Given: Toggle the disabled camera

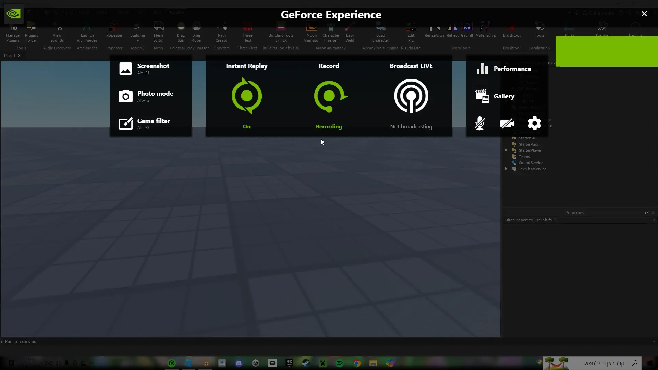Looking at the screenshot, I should click(x=507, y=123).
